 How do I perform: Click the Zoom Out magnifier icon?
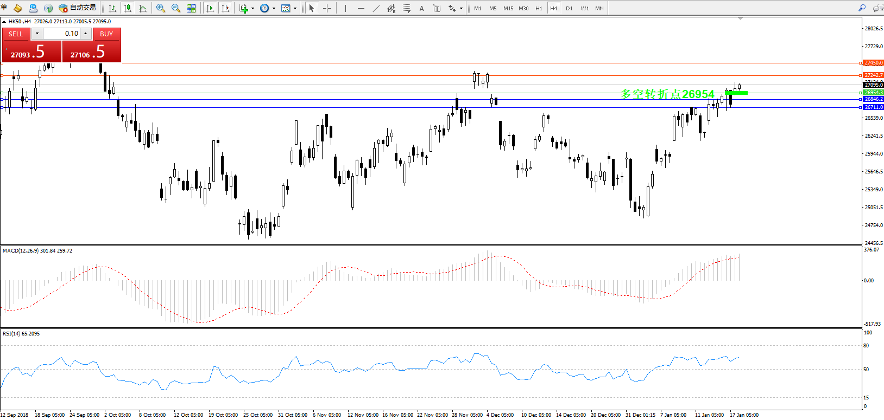point(176,8)
